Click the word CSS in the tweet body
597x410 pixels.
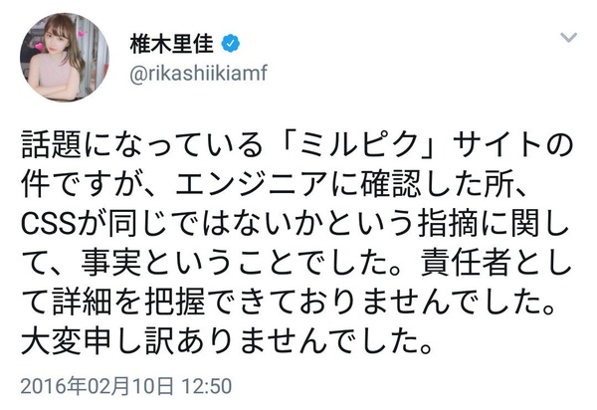[x=48, y=224]
